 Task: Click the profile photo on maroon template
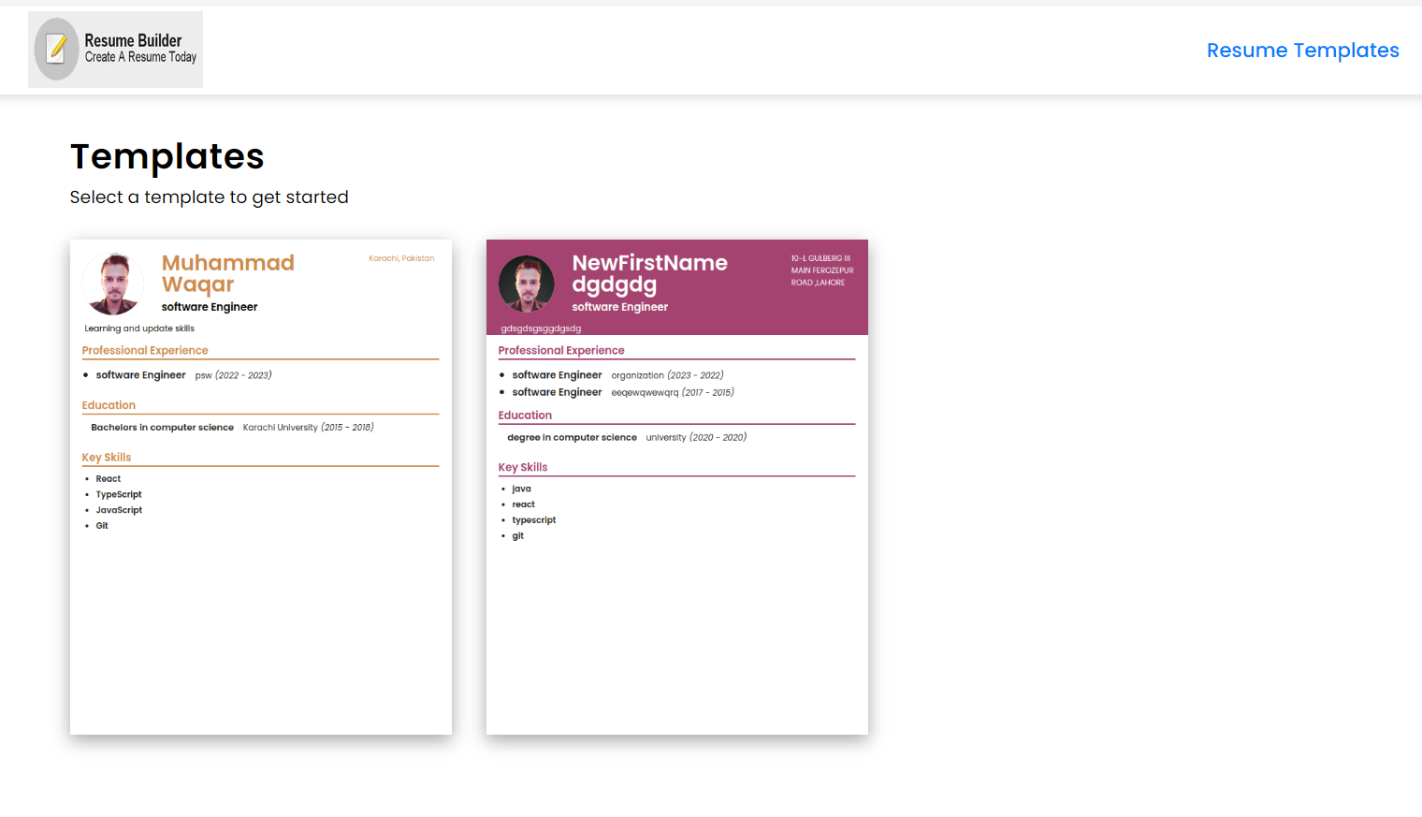527,284
